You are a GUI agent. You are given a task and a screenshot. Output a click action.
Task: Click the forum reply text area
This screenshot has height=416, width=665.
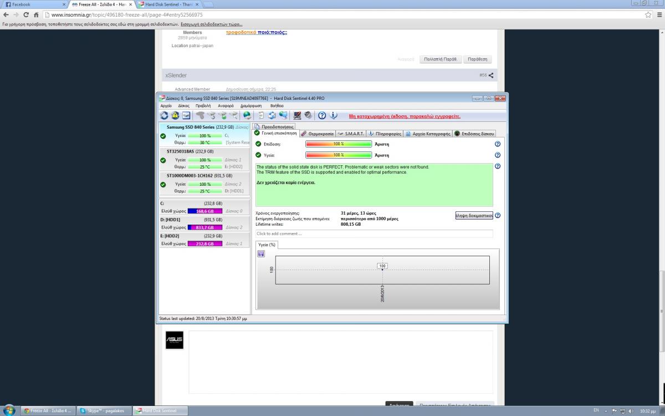coord(341,362)
